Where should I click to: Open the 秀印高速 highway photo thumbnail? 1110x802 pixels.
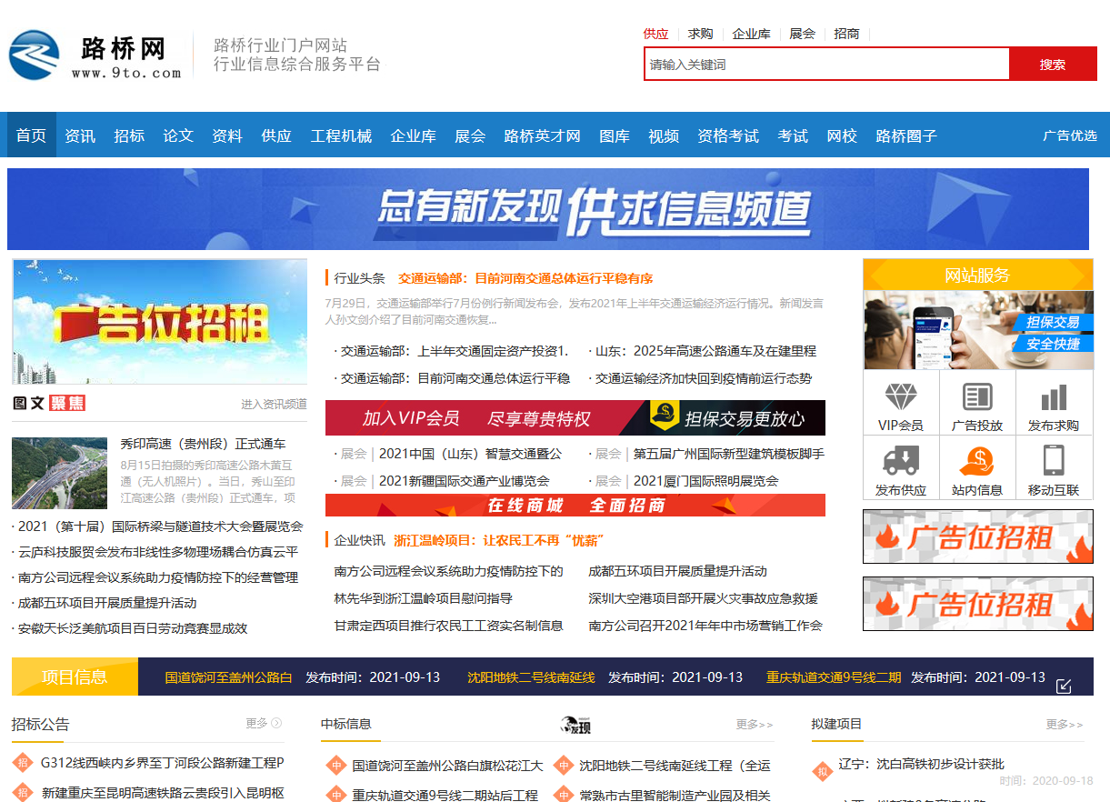tap(60, 473)
